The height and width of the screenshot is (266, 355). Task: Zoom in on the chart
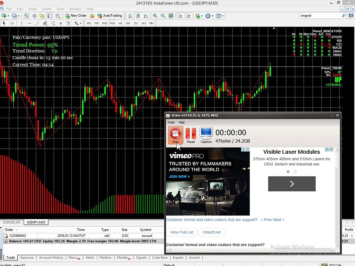point(155,16)
